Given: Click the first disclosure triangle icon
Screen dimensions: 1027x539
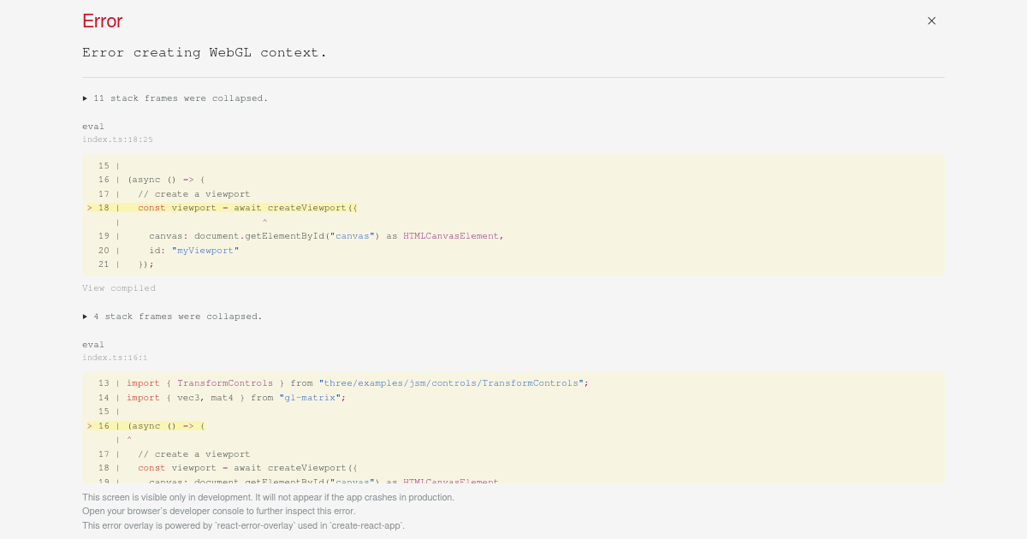Looking at the screenshot, I should pos(85,98).
